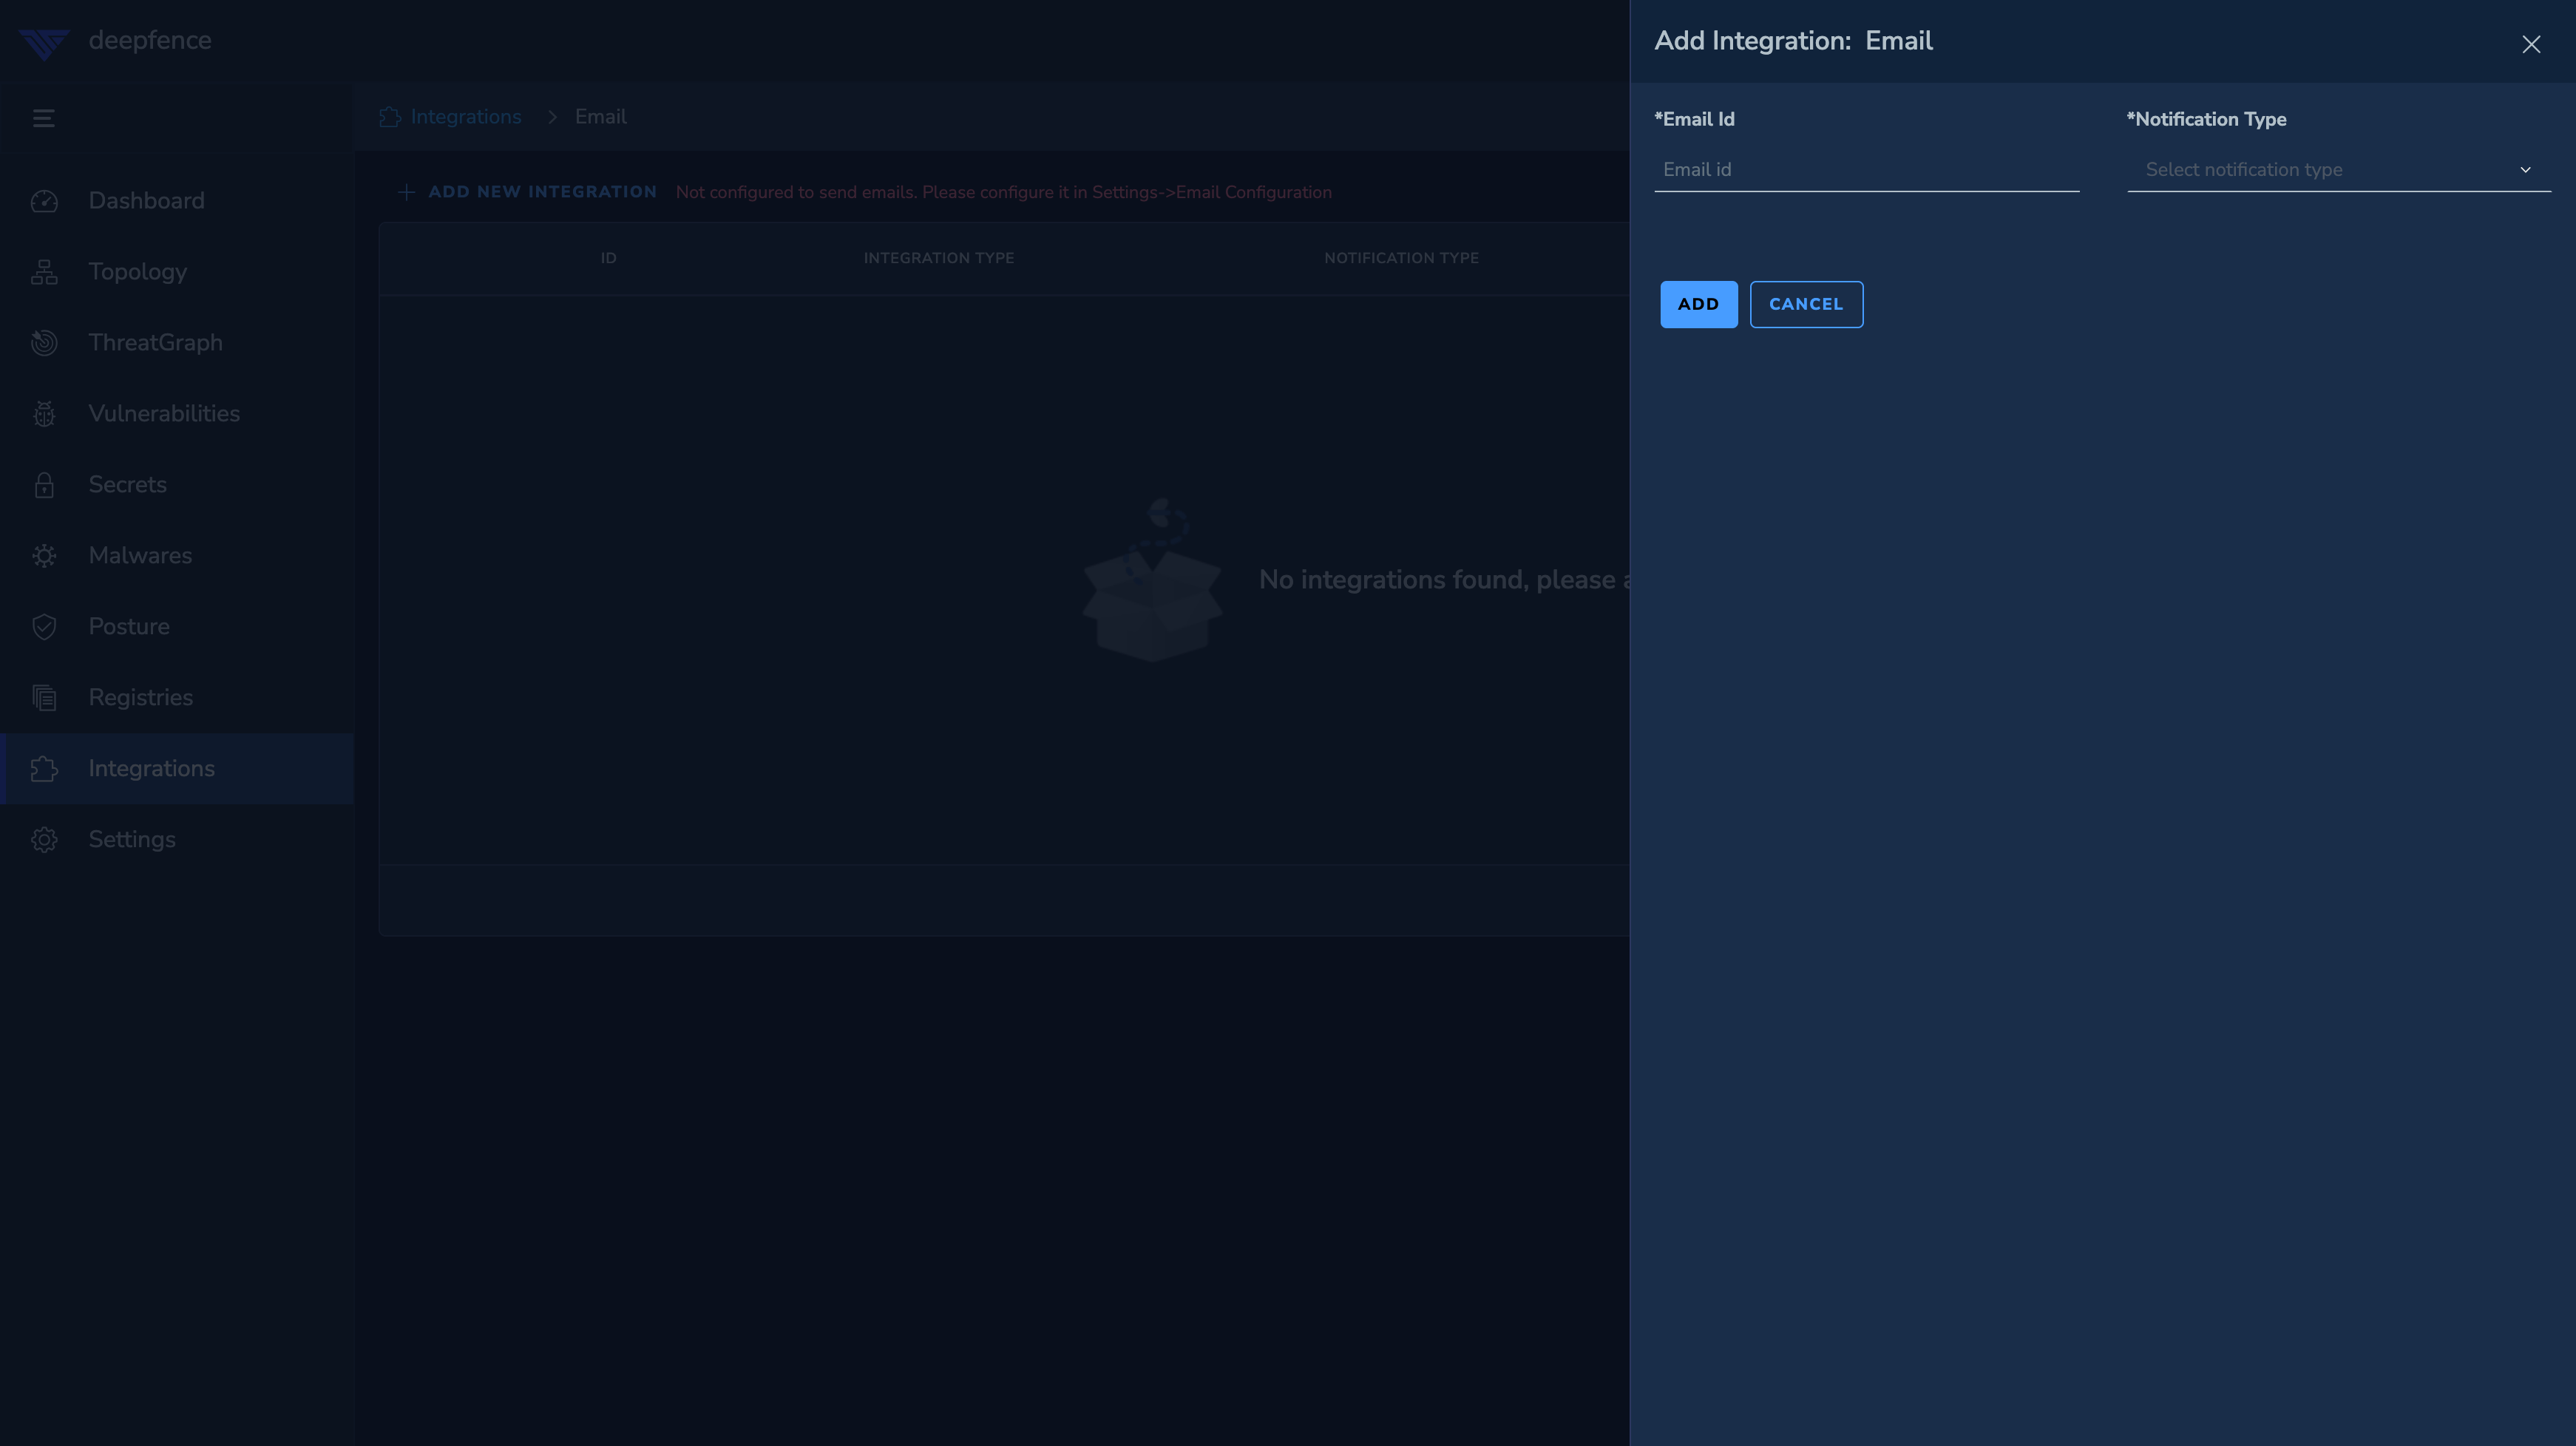Click the ThreatGraph radar icon
The height and width of the screenshot is (1446, 2576).
click(44, 343)
